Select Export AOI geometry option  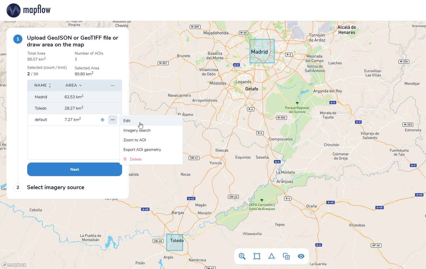pos(142,150)
